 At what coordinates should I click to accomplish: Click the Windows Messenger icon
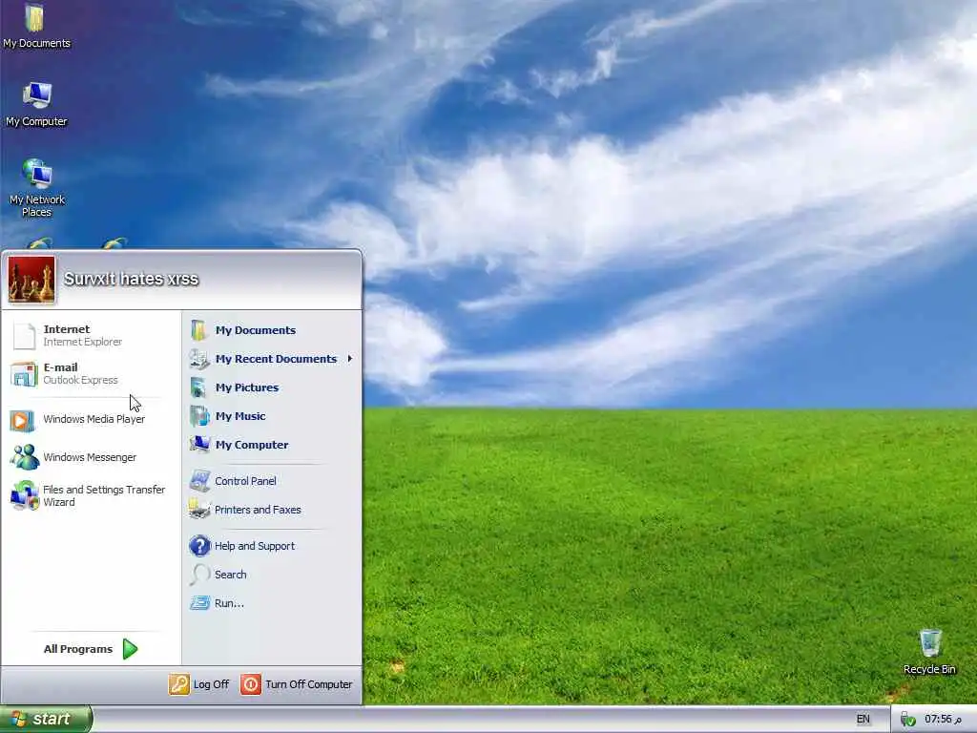coord(24,457)
